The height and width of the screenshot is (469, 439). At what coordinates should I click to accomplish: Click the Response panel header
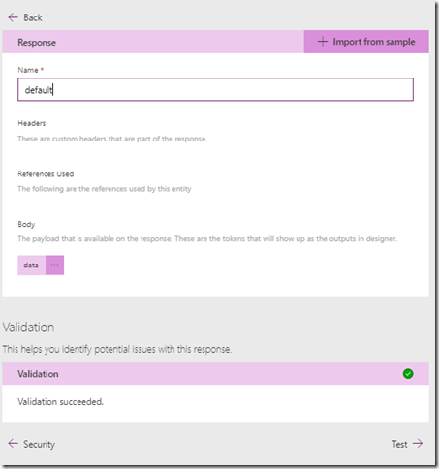pyautogui.click(x=153, y=42)
